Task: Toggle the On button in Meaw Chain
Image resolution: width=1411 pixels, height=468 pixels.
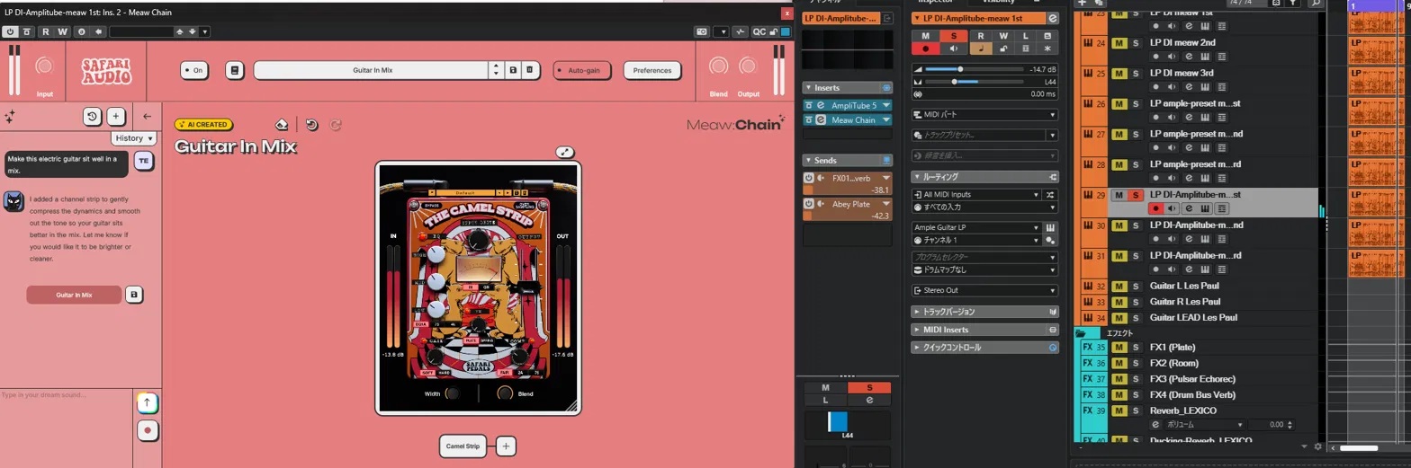Action: [193, 70]
